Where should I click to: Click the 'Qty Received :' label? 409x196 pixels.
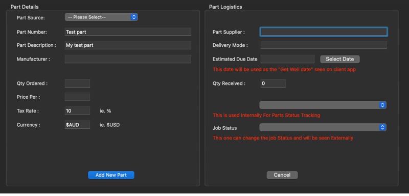point(229,83)
